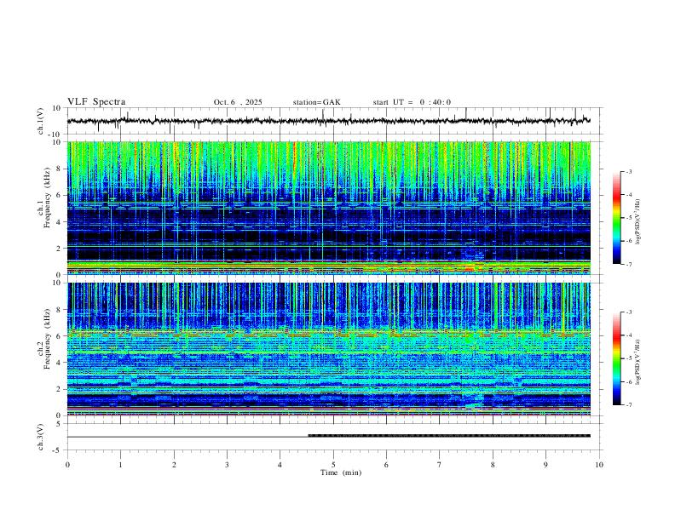
Task: Click the "-5" tick on ch.2 colorbar
Action: point(628,358)
